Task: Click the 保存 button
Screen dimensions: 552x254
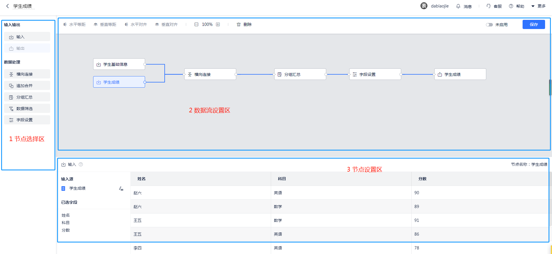Action: pos(534,24)
